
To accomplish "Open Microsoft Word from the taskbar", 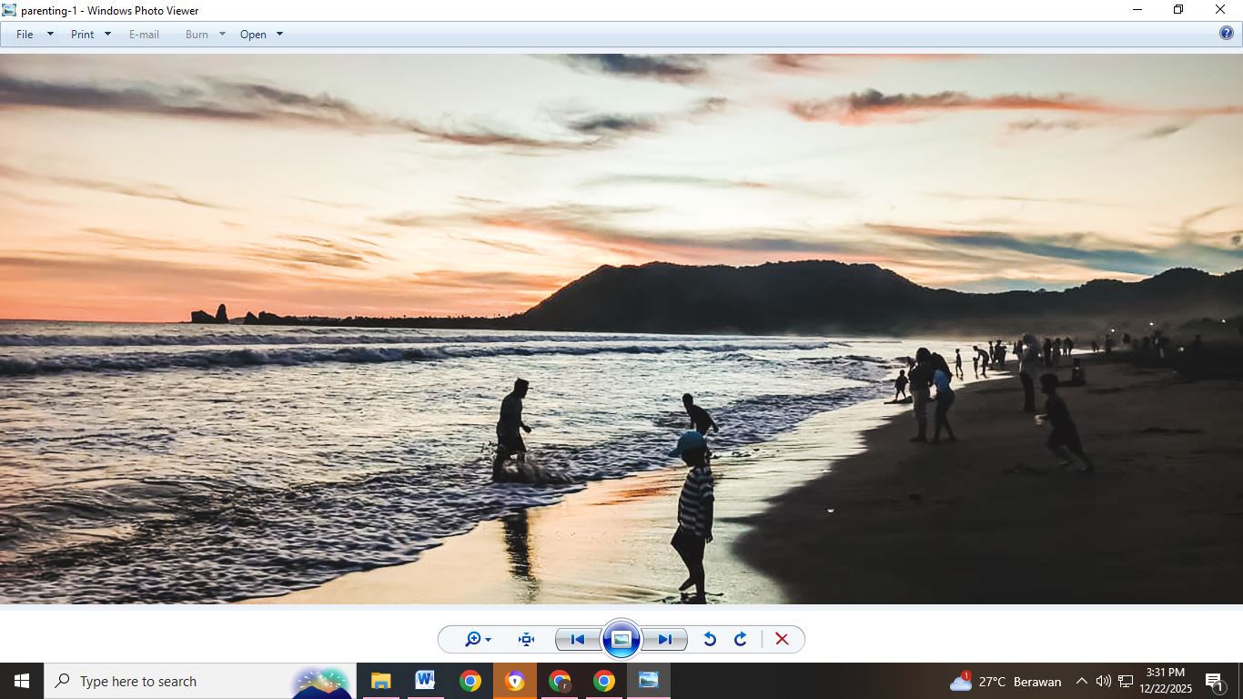I will [x=425, y=681].
